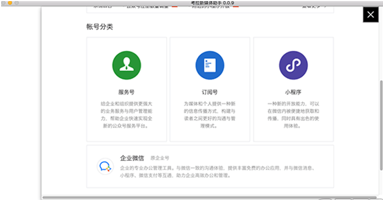Click the 服务号 description paragraph
Viewport: 383px width, 200px height.
(x=127, y=115)
